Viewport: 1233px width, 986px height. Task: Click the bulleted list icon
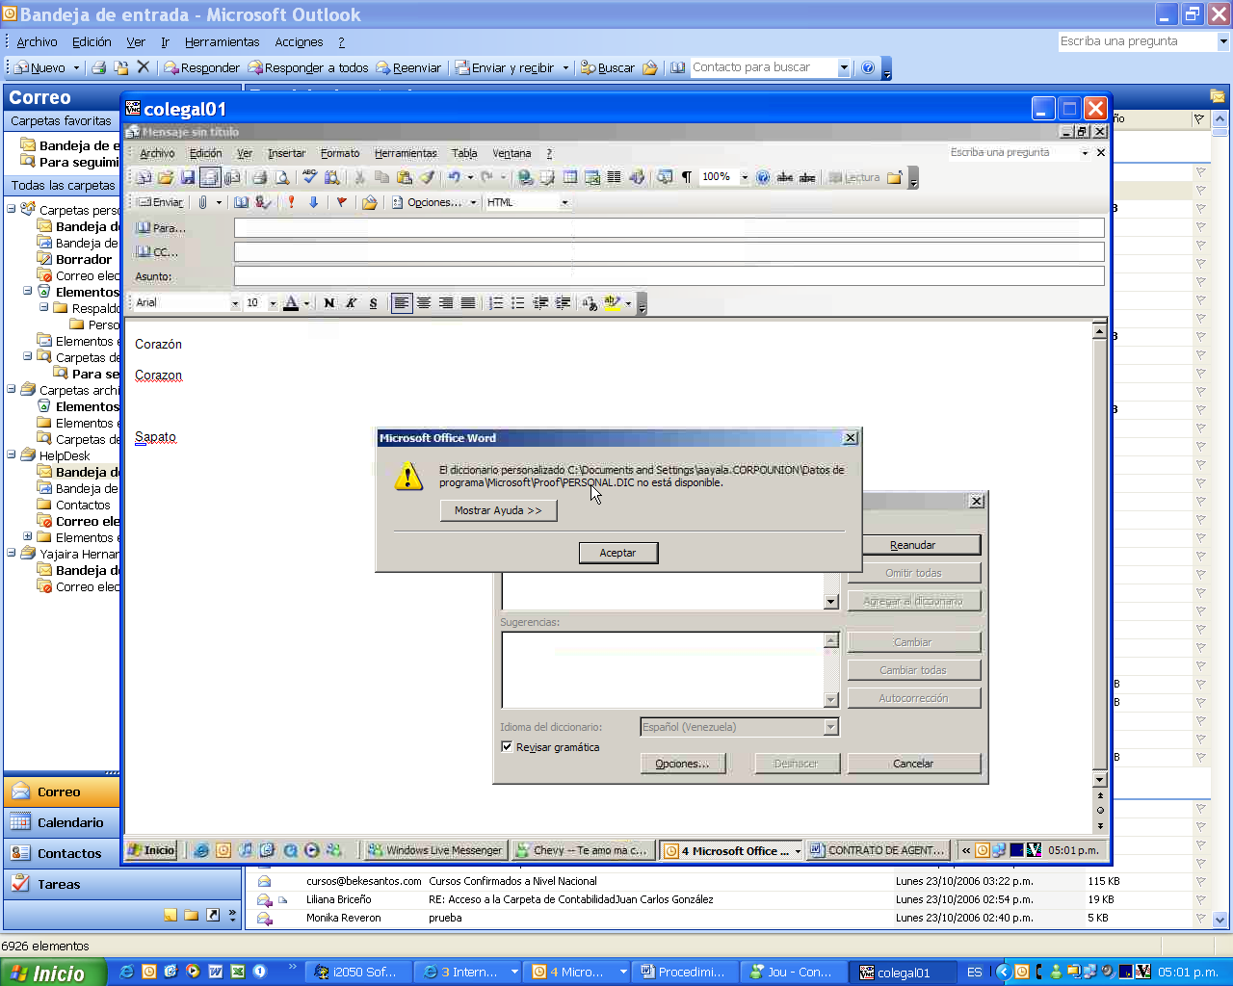(x=518, y=303)
